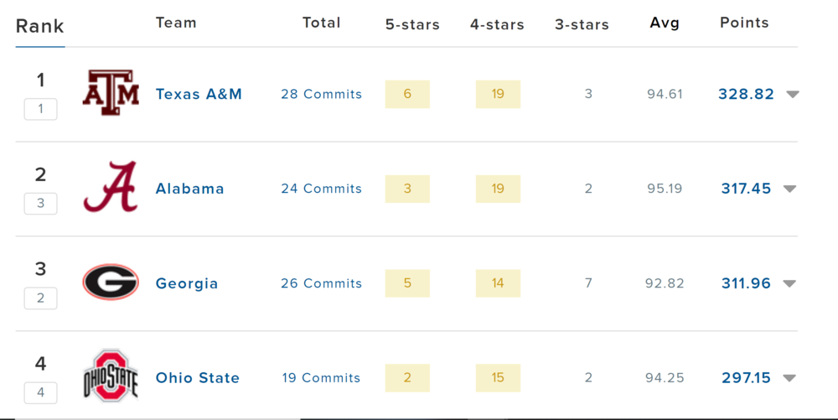Click the Alabama script A logo
Image resolution: width=838 pixels, height=420 pixels.
pos(111,188)
